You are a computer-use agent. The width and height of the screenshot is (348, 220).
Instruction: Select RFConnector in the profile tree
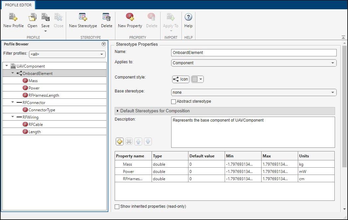(34, 103)
